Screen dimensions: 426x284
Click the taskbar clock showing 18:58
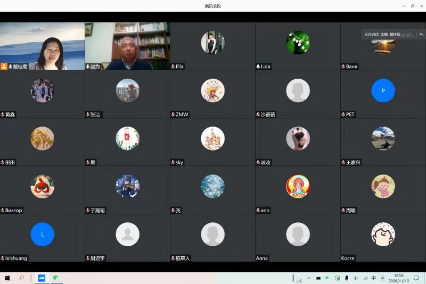click(x=398, y=278)
